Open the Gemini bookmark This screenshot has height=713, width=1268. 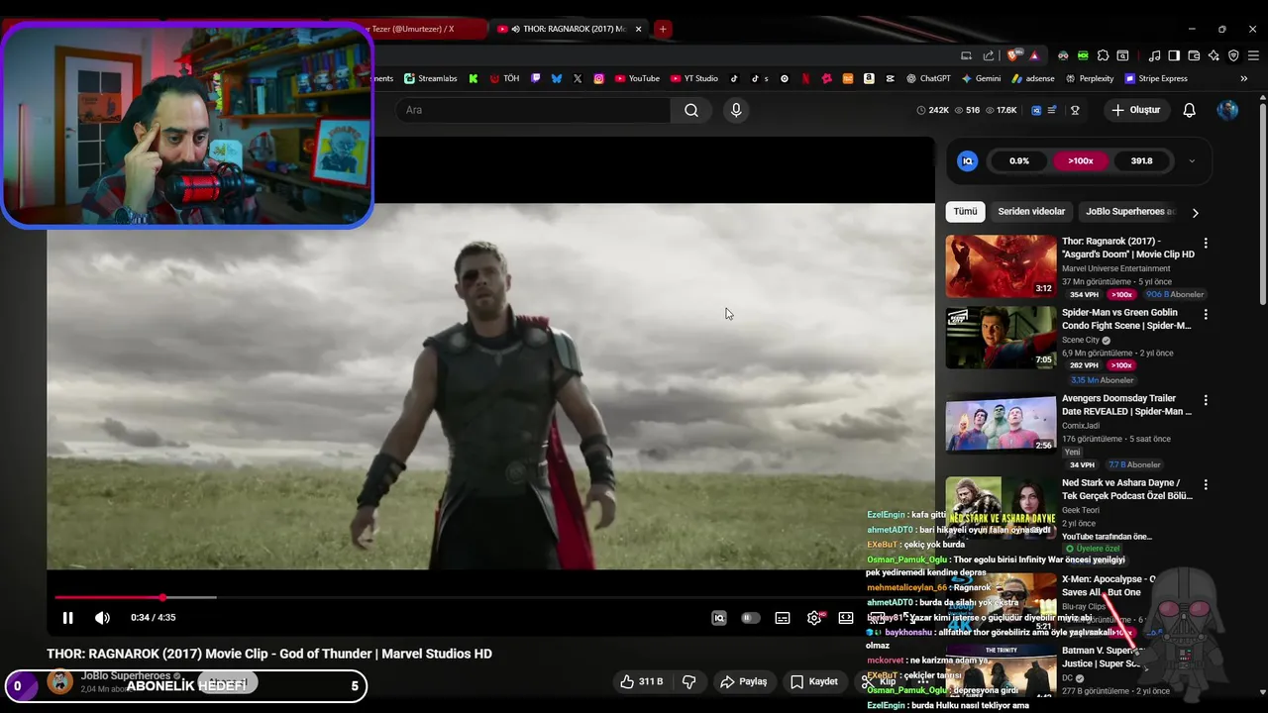(981, 78)
